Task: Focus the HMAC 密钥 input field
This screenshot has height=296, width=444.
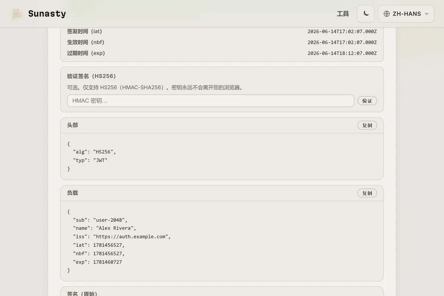Action: pos(210,101)
